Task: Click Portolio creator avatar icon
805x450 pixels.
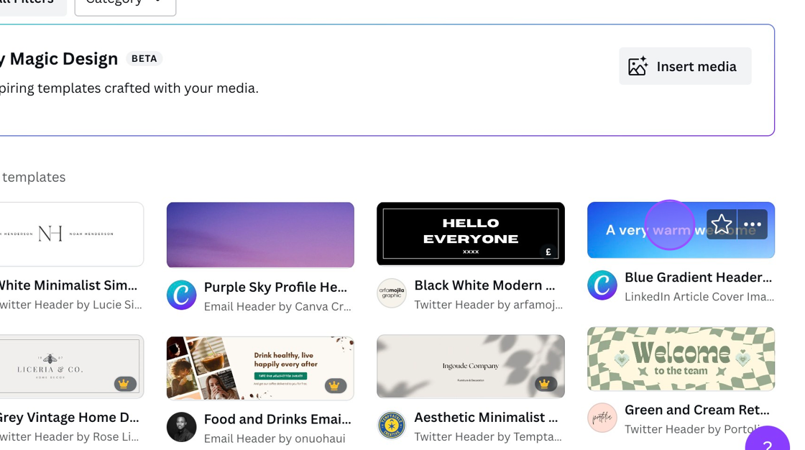Action: pos(602,418)
